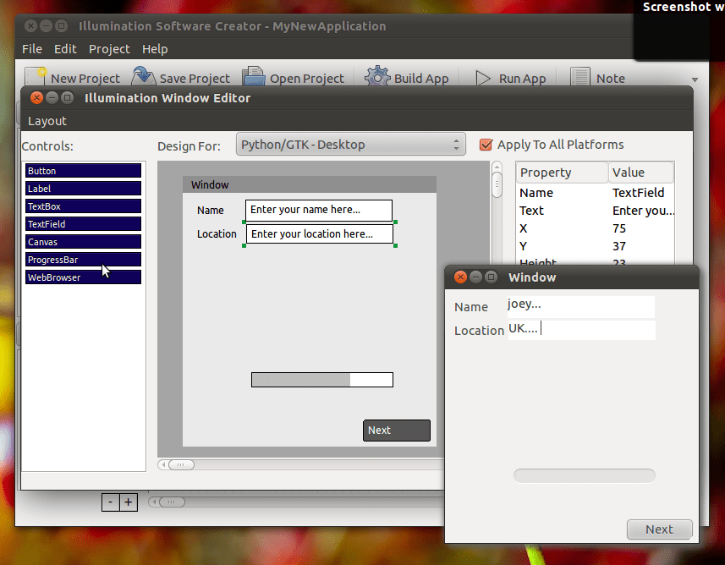Screen dimensions: 725x565
Task: Close the Illumination Window Editor
Action: 36,97
